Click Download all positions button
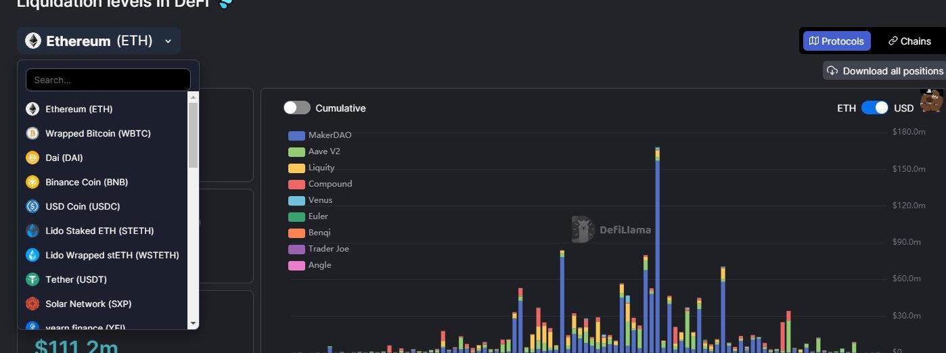 pos(885,71)
